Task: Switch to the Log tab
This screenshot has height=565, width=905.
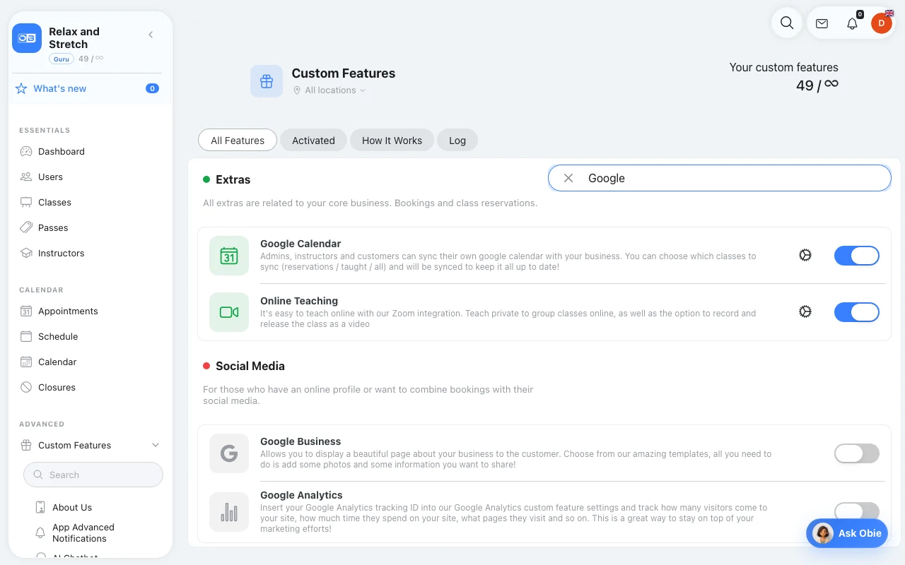Action: pyautogui.click(x=457, y=140)
